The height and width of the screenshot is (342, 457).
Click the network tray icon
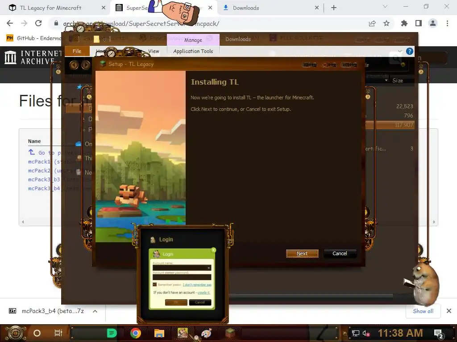(x=355, y=333)
